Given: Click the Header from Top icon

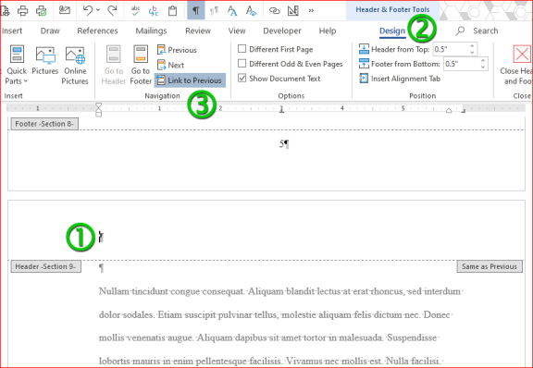Looking at the screenshot, I should [364, 49].
